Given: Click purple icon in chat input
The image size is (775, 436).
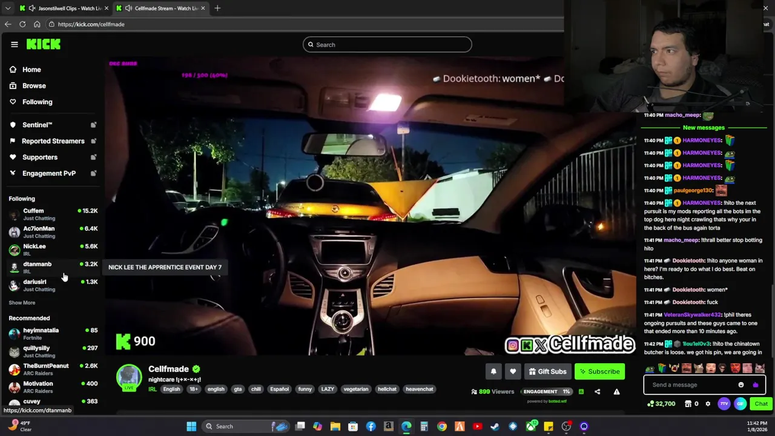Looking at the screenshot, I should click(x=755, y=385).
